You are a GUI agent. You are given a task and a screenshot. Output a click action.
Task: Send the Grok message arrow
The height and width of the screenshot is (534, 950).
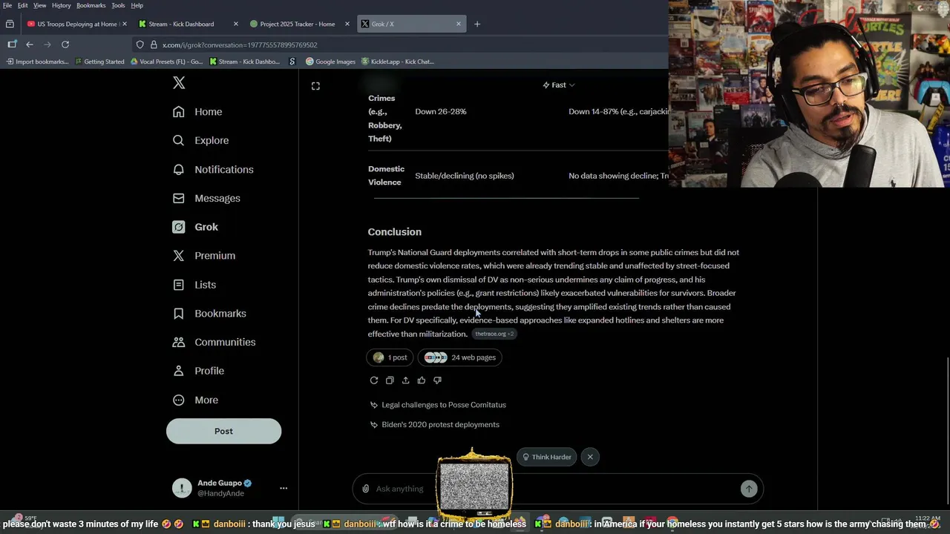tap(749, 489)
